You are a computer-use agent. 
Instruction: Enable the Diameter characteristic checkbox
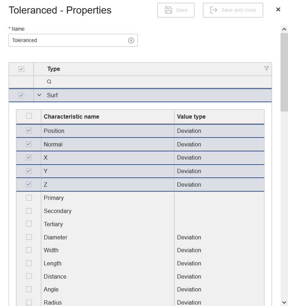pos(29,237)
